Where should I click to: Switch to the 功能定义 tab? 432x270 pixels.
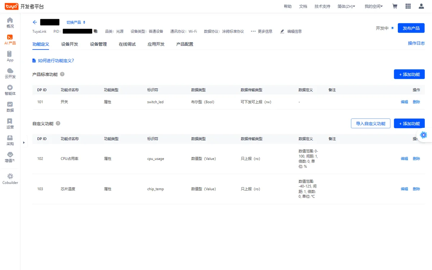[41, 44]
